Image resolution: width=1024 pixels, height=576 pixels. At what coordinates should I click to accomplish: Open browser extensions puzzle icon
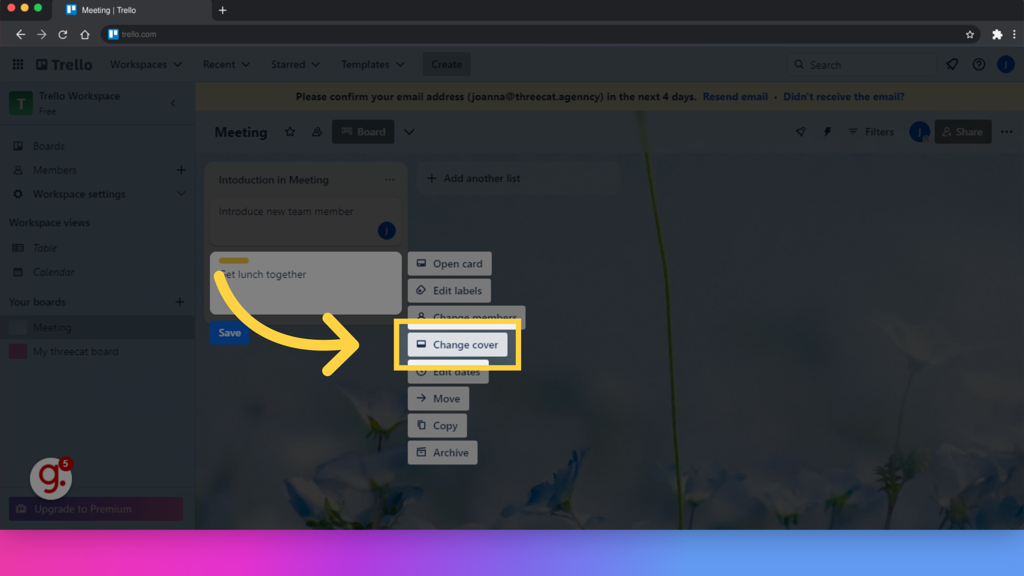click(997, 34)
